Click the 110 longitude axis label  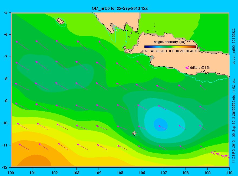[229, 173]
